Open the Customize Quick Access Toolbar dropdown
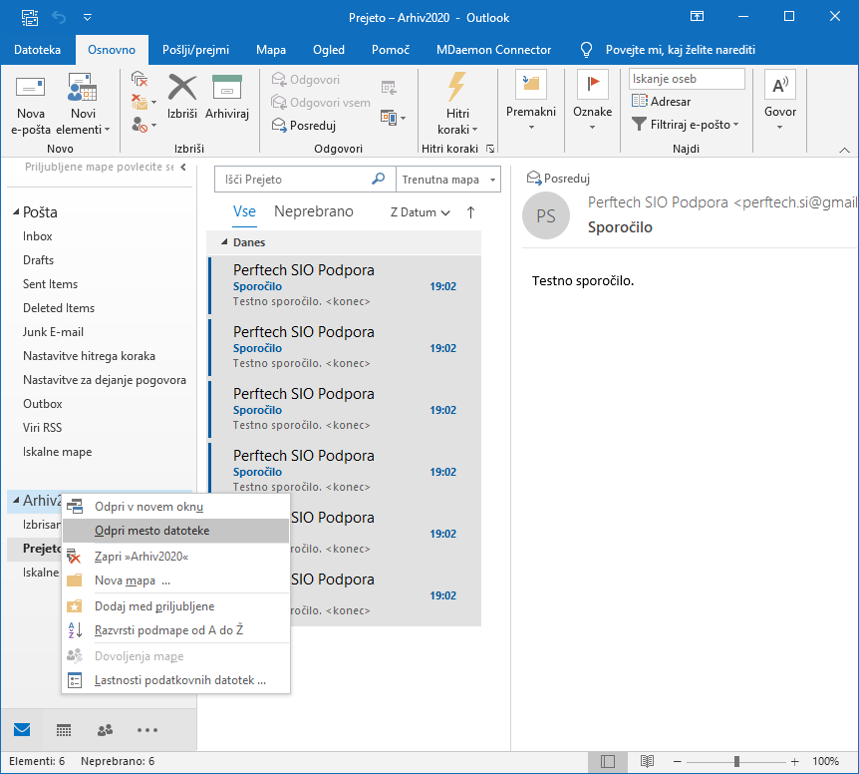The image size is (859, 774). (x=87, y=18)
